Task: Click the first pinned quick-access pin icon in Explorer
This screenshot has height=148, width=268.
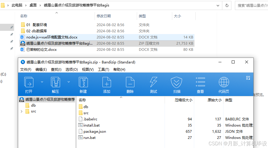Action: [x=11, y=27]
